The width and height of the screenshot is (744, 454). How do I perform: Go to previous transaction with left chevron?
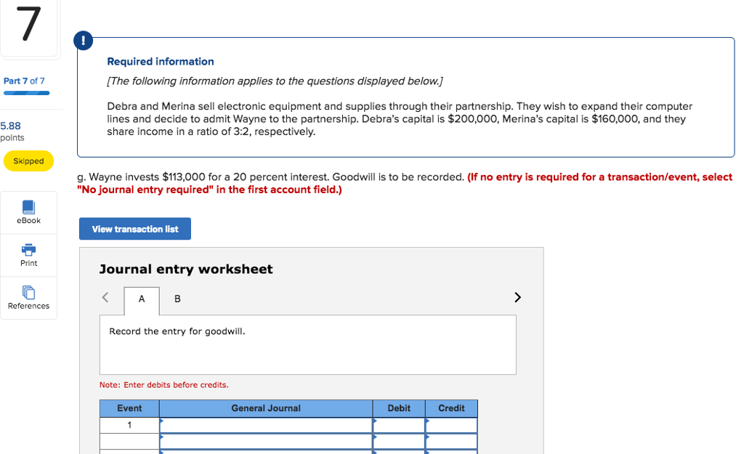[105, 297]
